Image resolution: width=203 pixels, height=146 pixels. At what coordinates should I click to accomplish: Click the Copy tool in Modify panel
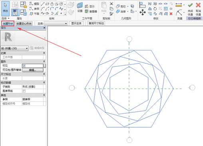tap(150, 14)
